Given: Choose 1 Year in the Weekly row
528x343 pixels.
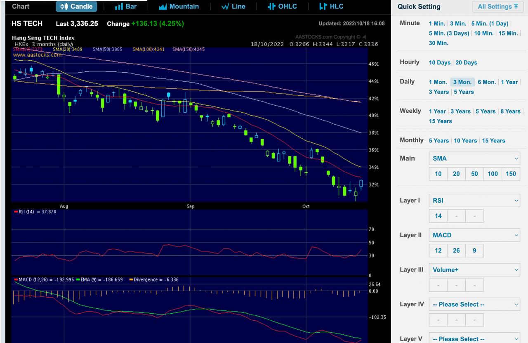Looking at the screenshot, I should click(x=437, y=111).
